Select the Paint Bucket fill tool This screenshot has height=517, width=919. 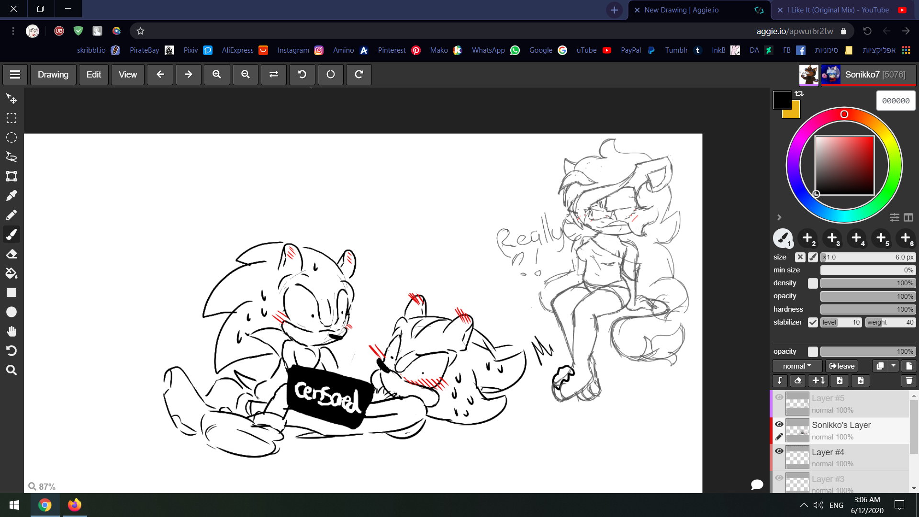[11, 273]
